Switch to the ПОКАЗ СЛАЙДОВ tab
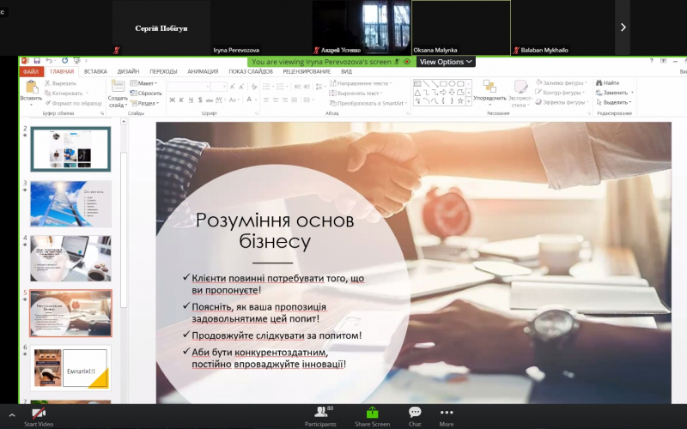Image resolution: width=687 pixels, height=429 pixels. [251, 71]
